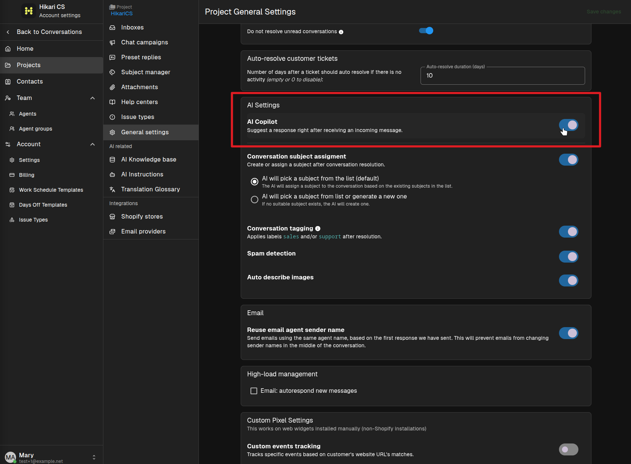This screenshot has width=631, height=464.
Task: Click the Contacts icon in sidebar
Action: 8,82
